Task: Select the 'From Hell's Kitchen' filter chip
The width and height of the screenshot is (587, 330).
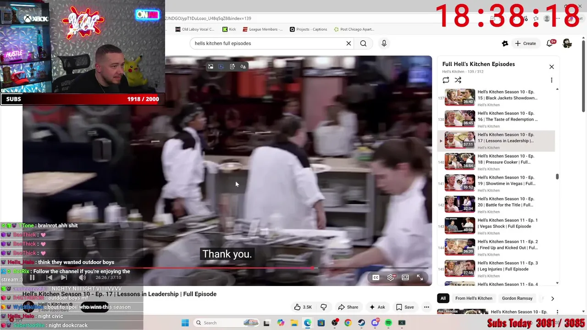Action: (474, 298)
